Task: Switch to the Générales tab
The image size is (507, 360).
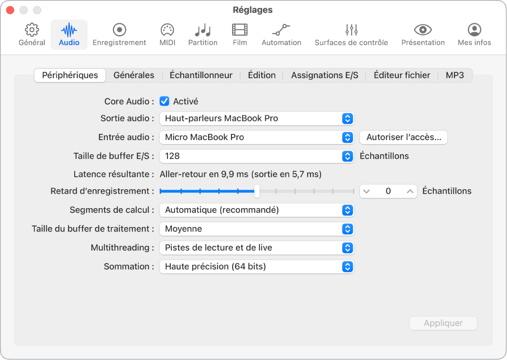Action: [x=134, y=75]
